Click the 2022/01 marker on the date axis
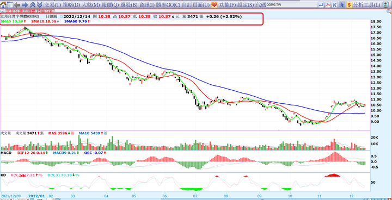 pos(36,196)
